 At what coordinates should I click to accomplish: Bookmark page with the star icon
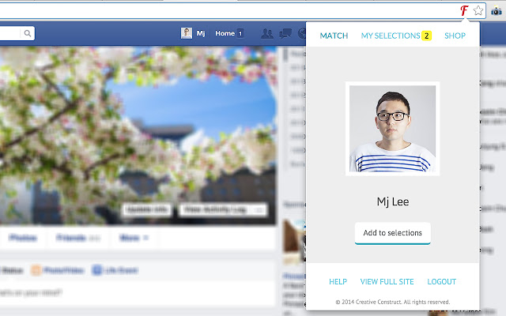click(x=478, y=10)
